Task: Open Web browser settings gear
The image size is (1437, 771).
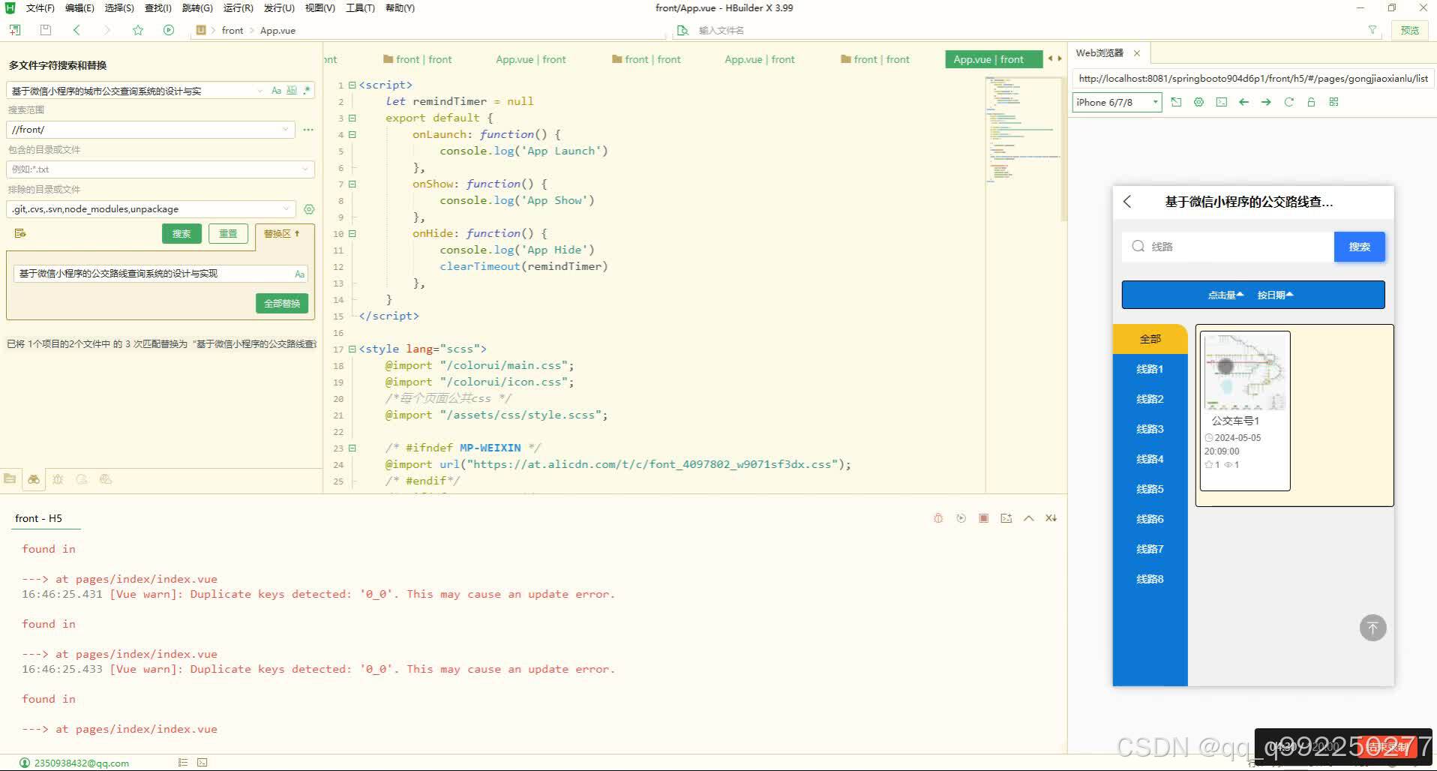Action: (1198, 102)
